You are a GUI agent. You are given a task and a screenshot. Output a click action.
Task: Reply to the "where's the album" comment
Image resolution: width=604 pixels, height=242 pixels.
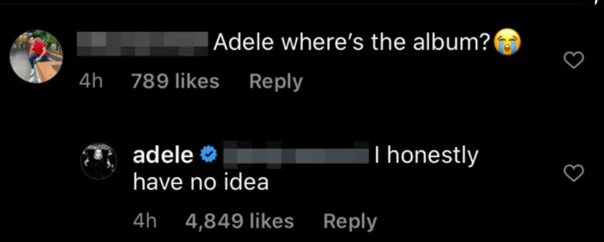[x=276, y=81]
